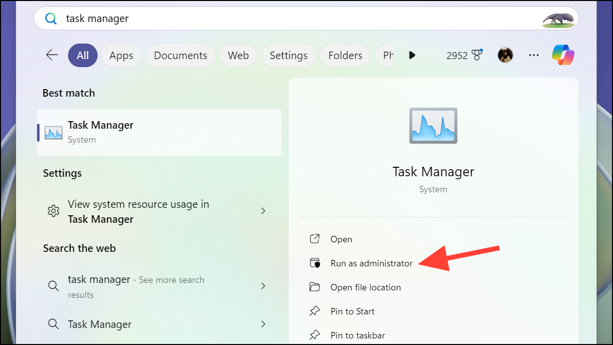Click the search icon beside task manager web result
The width and height of the screenshot is (613, 345).
(x=54, y=286)
